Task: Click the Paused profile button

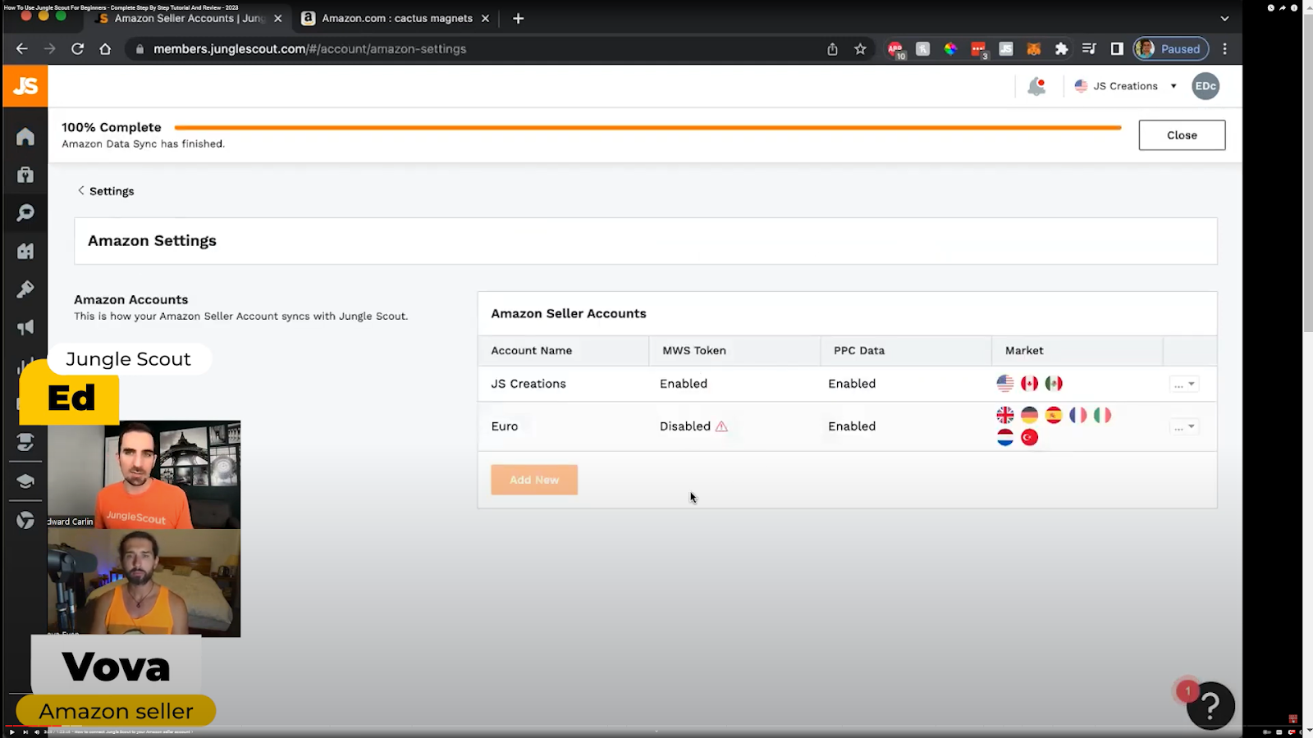Action: (x=1171, y=49)
